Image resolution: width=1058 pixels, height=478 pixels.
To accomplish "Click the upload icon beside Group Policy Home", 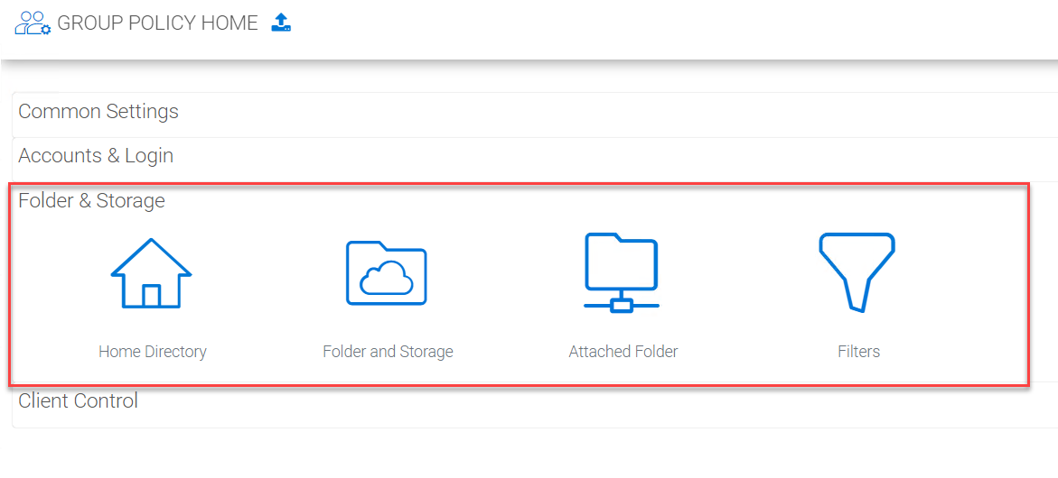I will click(281, 23).
